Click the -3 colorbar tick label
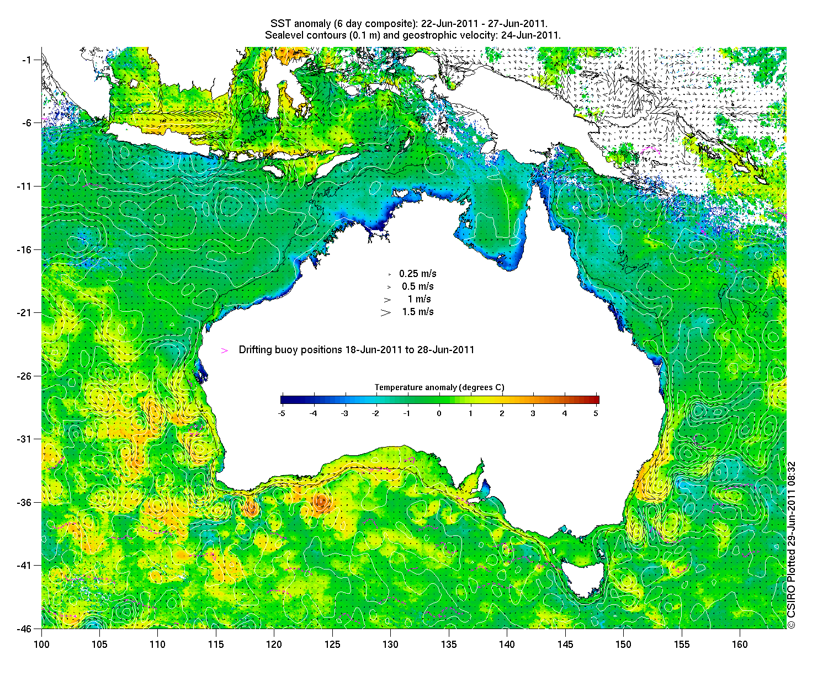Image resolution: width=828 pixels, height=676 pixels. (344, 413)
